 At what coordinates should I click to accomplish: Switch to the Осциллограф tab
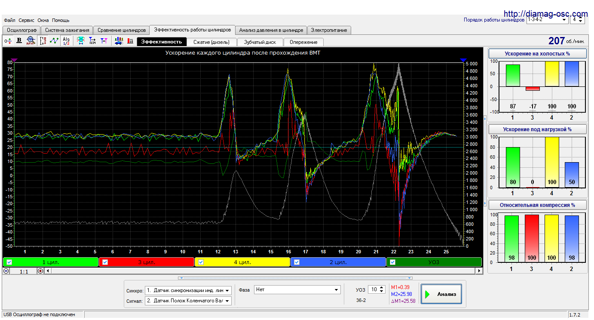click(x=21, y=30)
